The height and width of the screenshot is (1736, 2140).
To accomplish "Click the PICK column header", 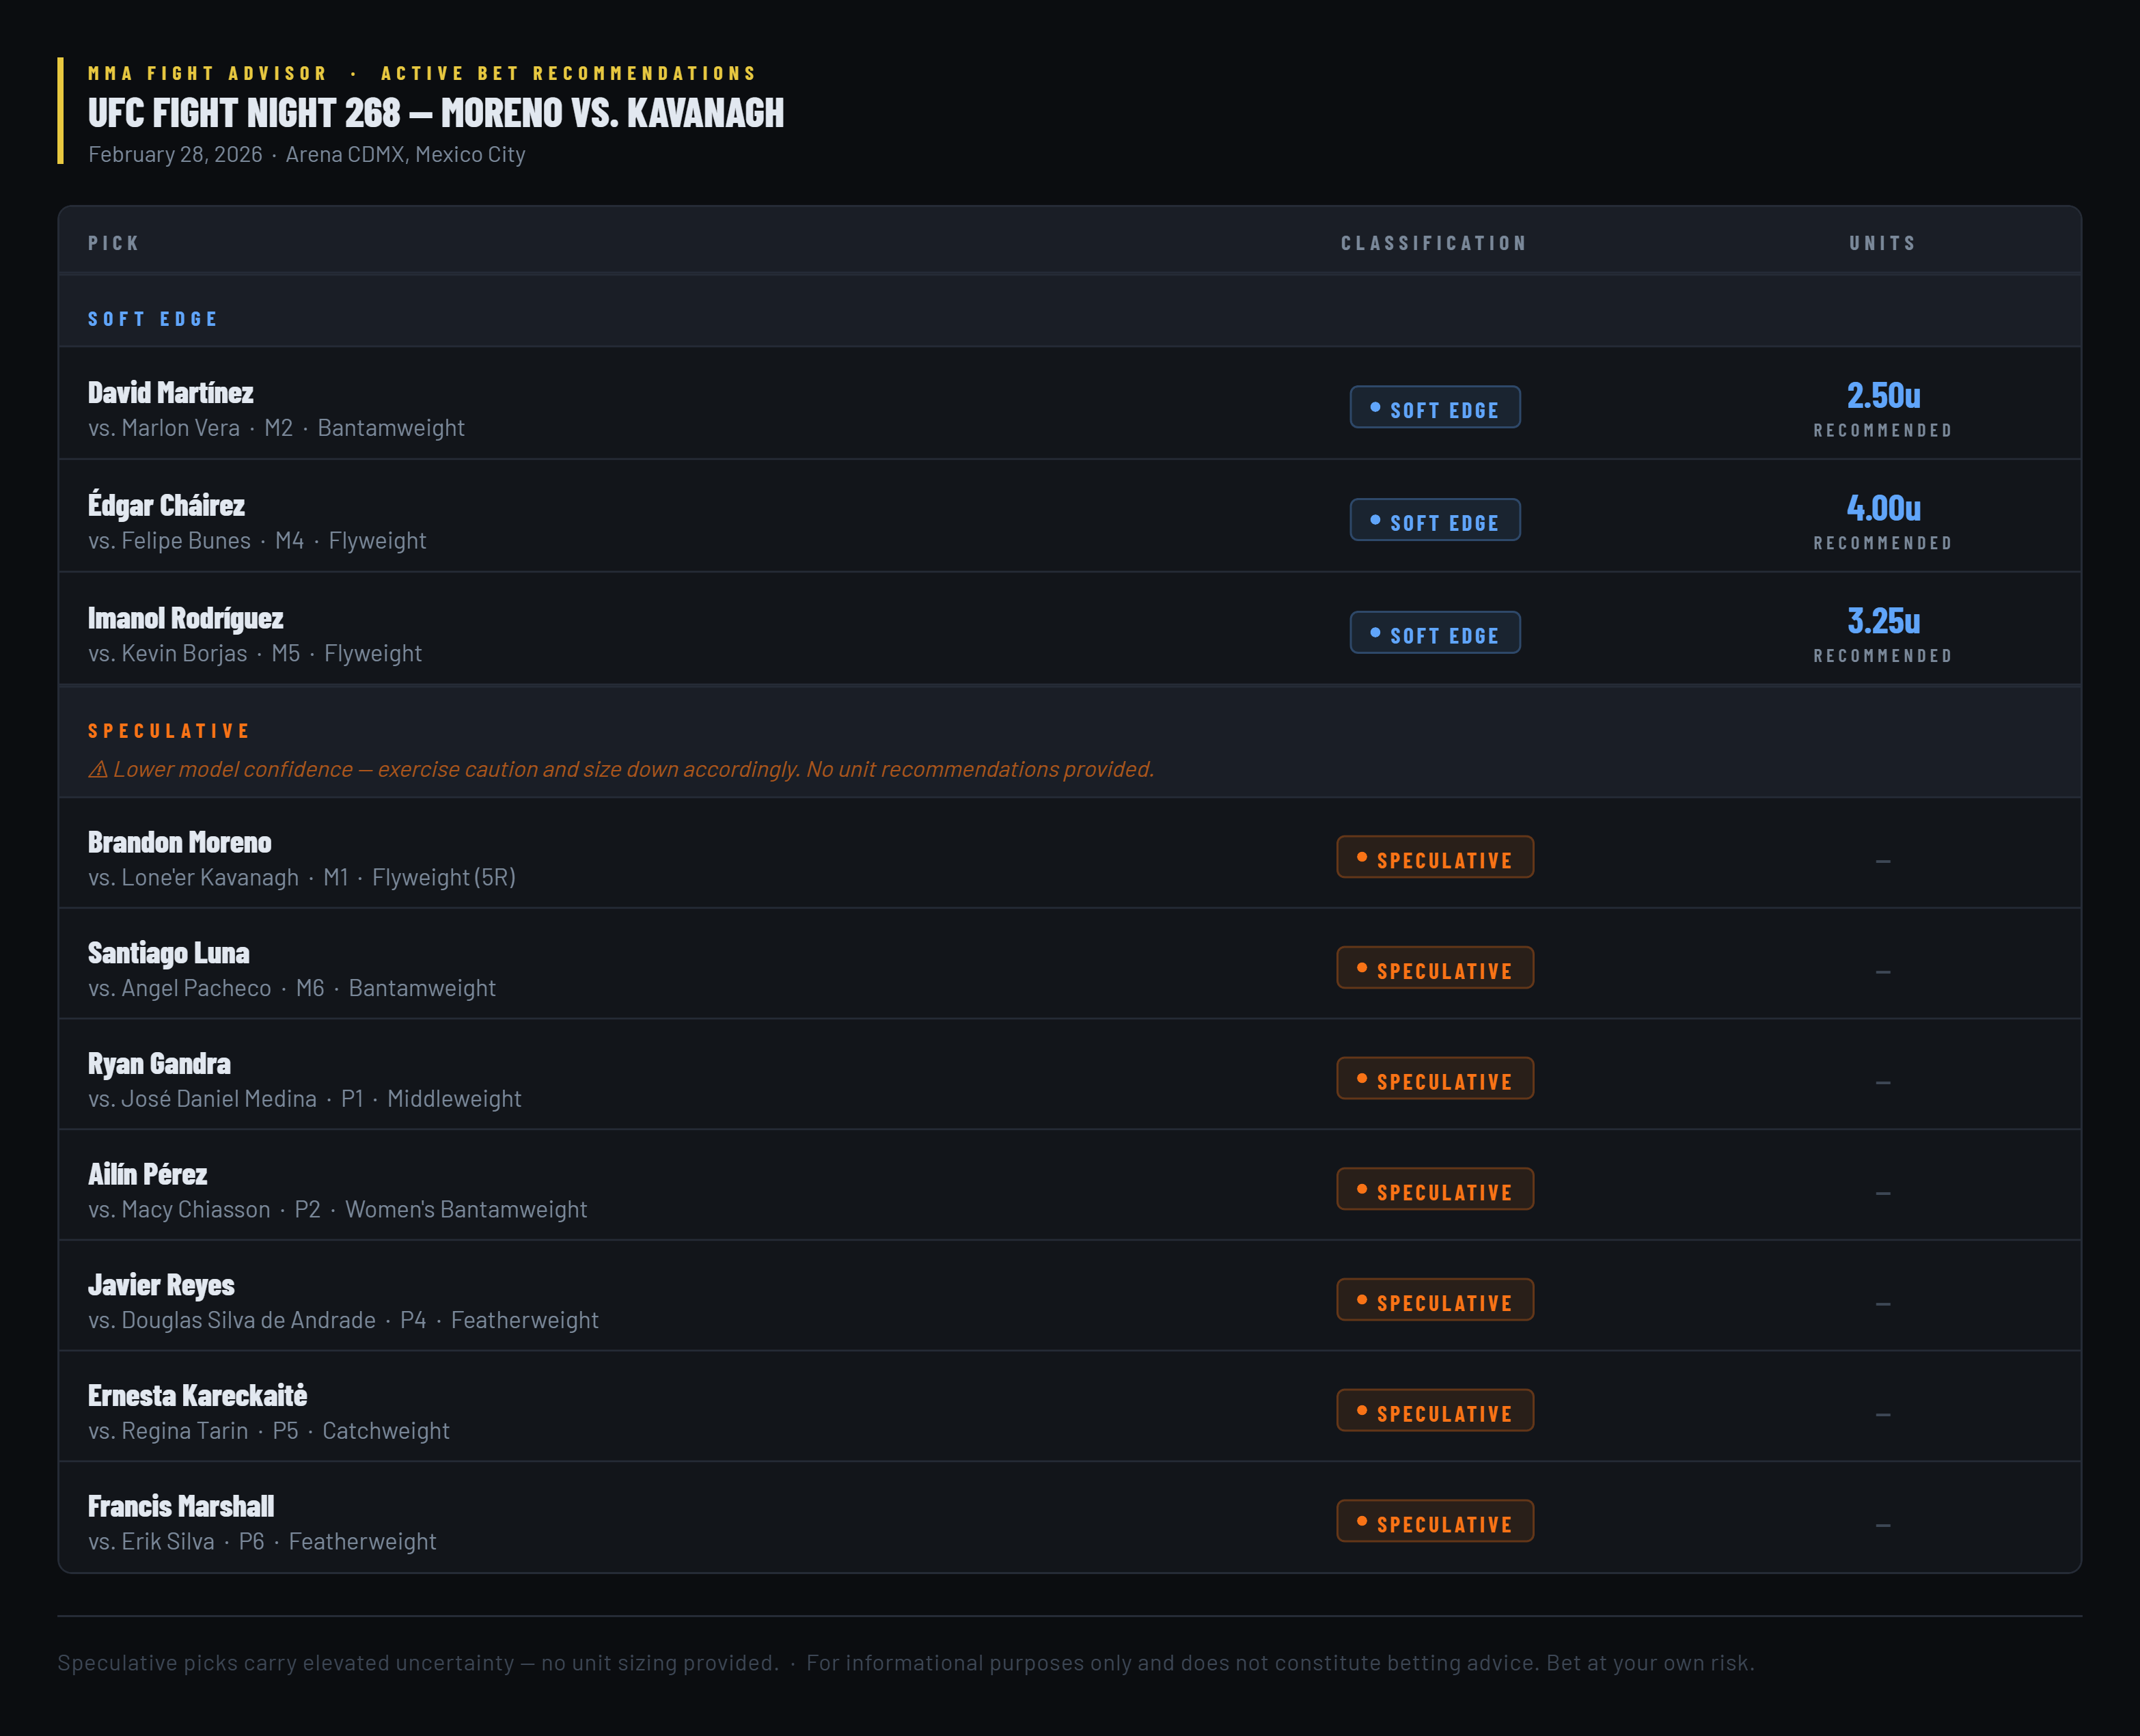I will (x=114, y=243).
